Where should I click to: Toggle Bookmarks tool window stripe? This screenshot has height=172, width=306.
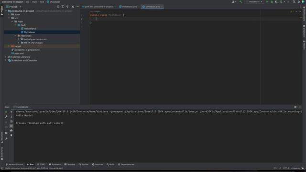pyautogui.click(x=2, y=153)
